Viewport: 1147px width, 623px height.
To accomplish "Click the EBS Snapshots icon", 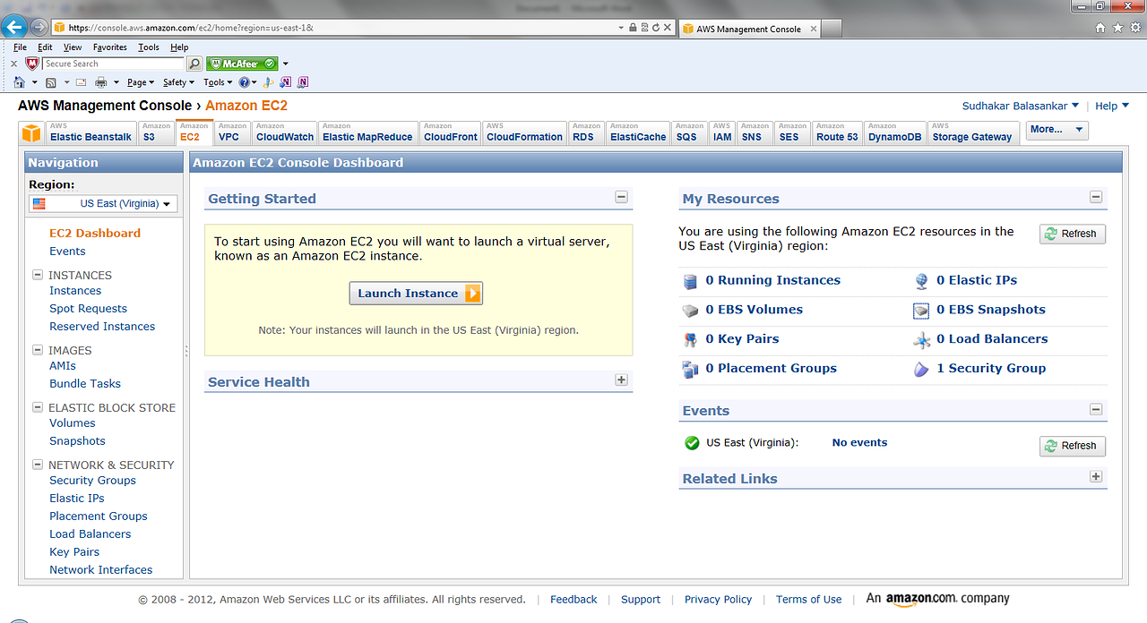I will (921, 311).
